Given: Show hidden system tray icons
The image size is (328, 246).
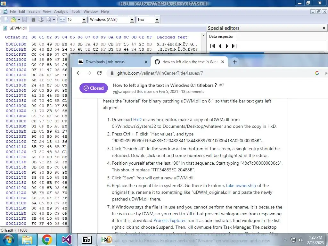Looking at the screenshot, I should [x=285, y=240].
